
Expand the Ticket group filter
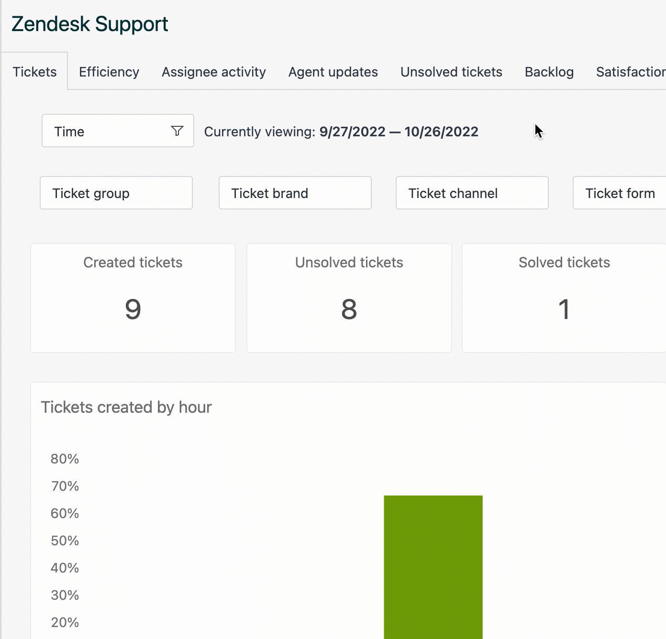point(116,193)
